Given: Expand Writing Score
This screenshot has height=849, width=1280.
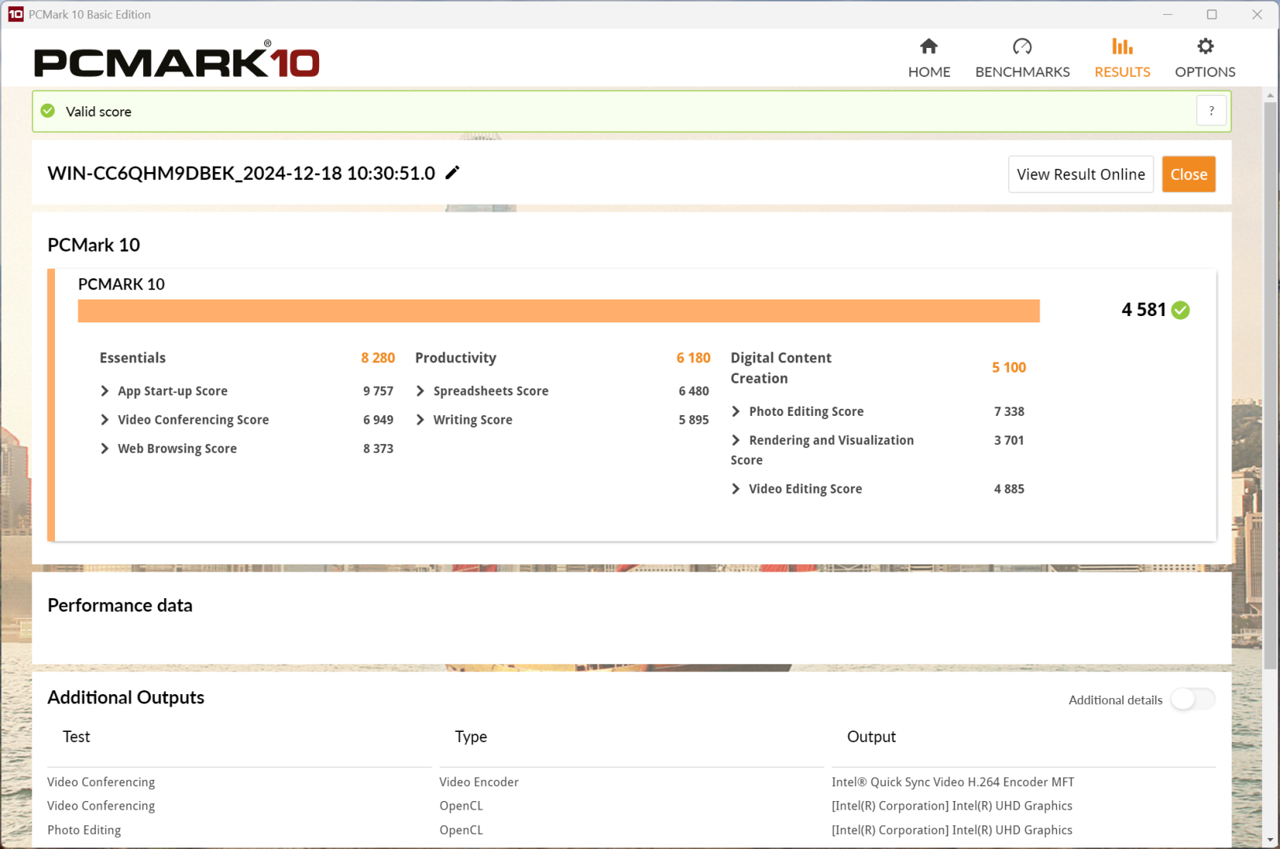Looking at the screenshot, I should click(420, 420).
